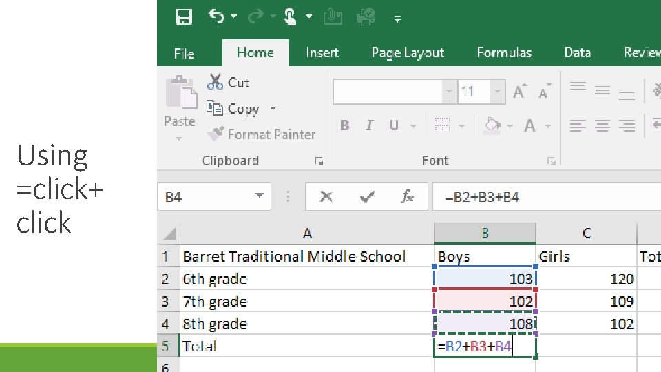Open the fill color dropdown arrow
Image resolution: width=661 pixels, height=372 pixels.
510,125
